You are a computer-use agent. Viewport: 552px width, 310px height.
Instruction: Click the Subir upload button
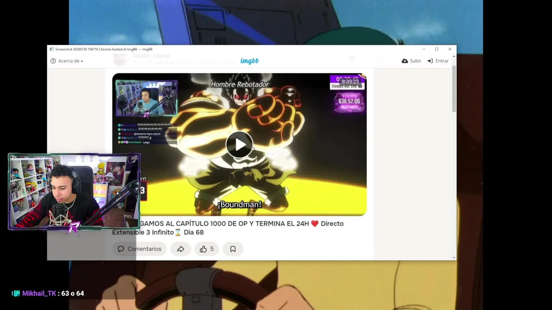411,61
